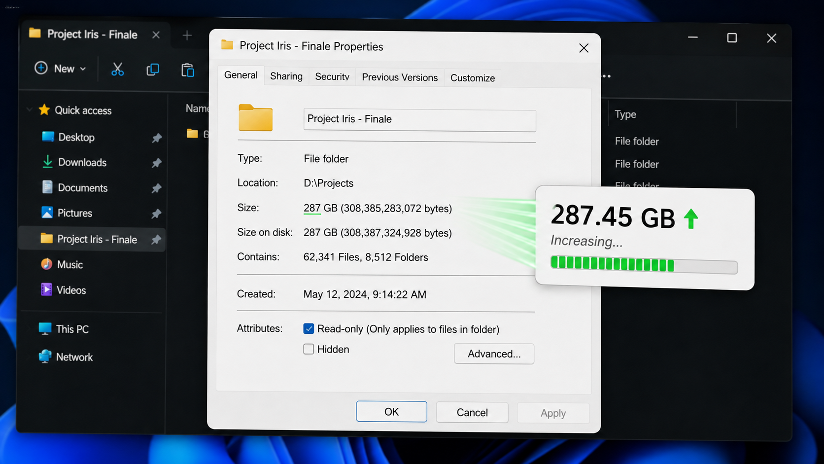Click the folder name text field
The width and height of the screenshot is (824, 464).
point(420,120)
